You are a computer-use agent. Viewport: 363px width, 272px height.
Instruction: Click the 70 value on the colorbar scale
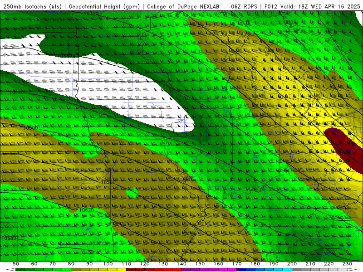[53, 264]
